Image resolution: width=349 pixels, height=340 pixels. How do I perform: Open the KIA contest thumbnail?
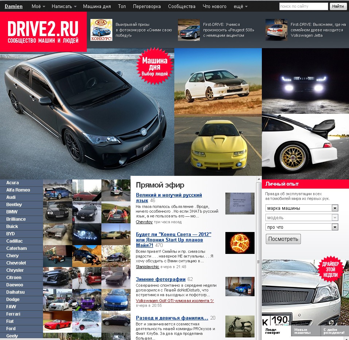(101, 30)
